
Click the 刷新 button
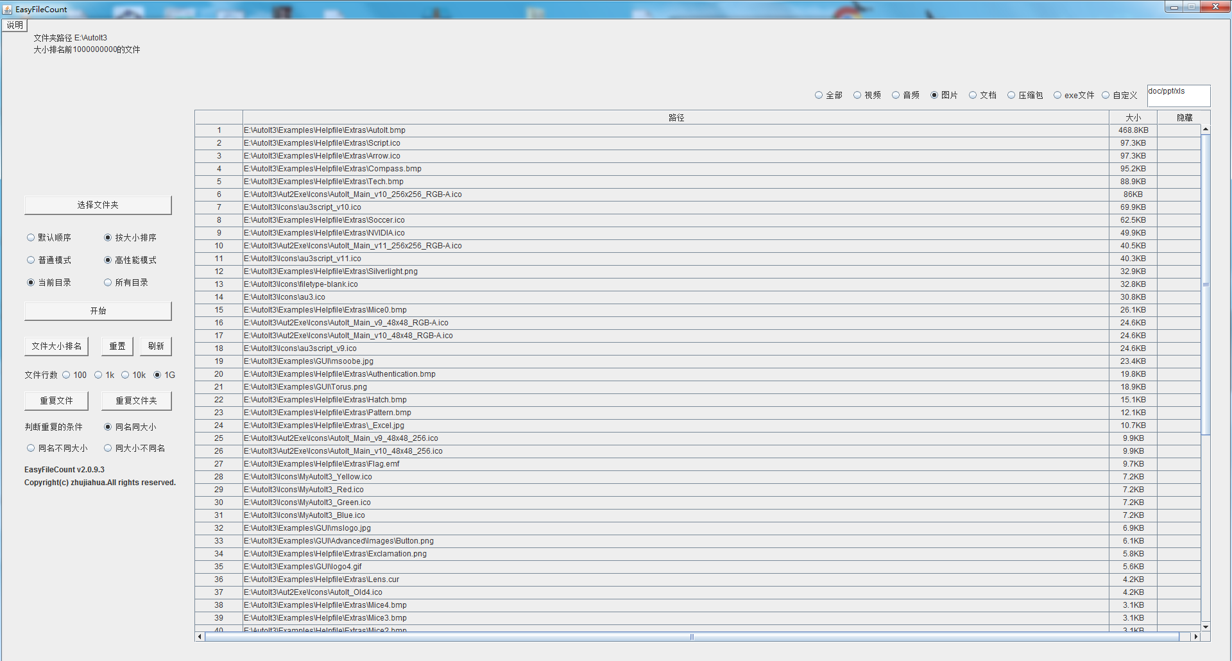click(x=156, y=347)
